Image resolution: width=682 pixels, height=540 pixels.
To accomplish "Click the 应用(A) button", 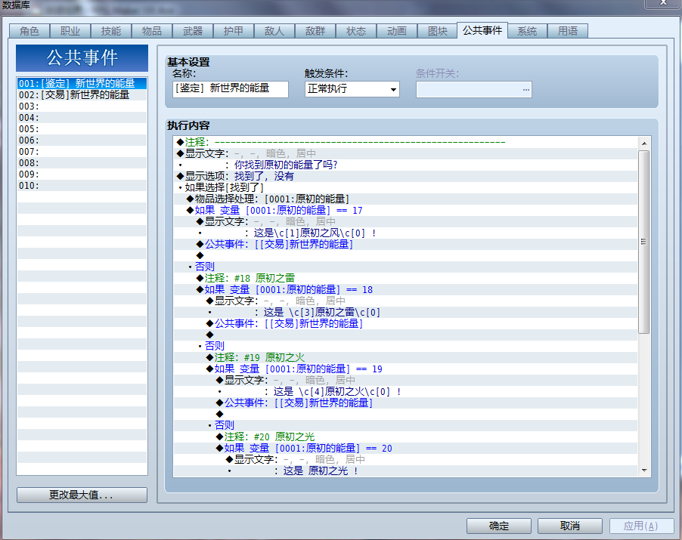I will 641,526.
